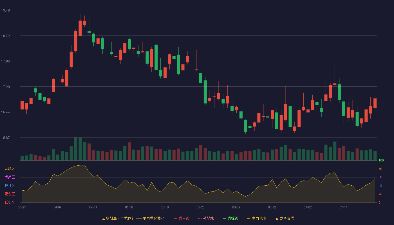Image resolution: width=394 pixels, height=225 pixels.
Task: Click the 07-02 date label
Action: coord(308,207)
